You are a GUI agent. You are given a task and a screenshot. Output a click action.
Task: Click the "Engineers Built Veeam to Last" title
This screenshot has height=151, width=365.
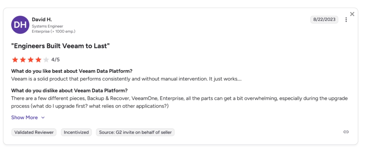tap(60, 46)
